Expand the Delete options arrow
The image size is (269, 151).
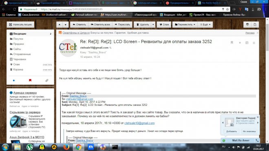point(153,24)
